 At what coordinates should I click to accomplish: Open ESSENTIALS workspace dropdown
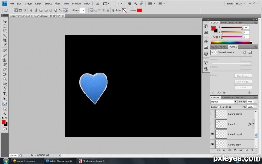coord(236,3)
